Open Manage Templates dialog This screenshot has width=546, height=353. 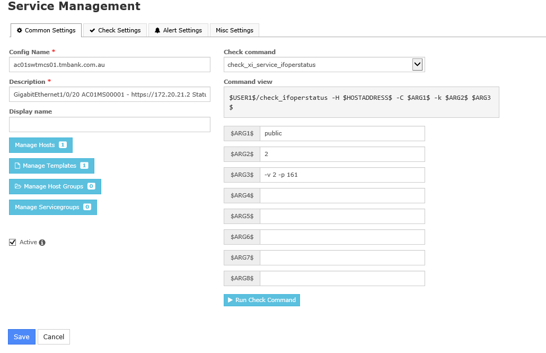tap(51, 166)
